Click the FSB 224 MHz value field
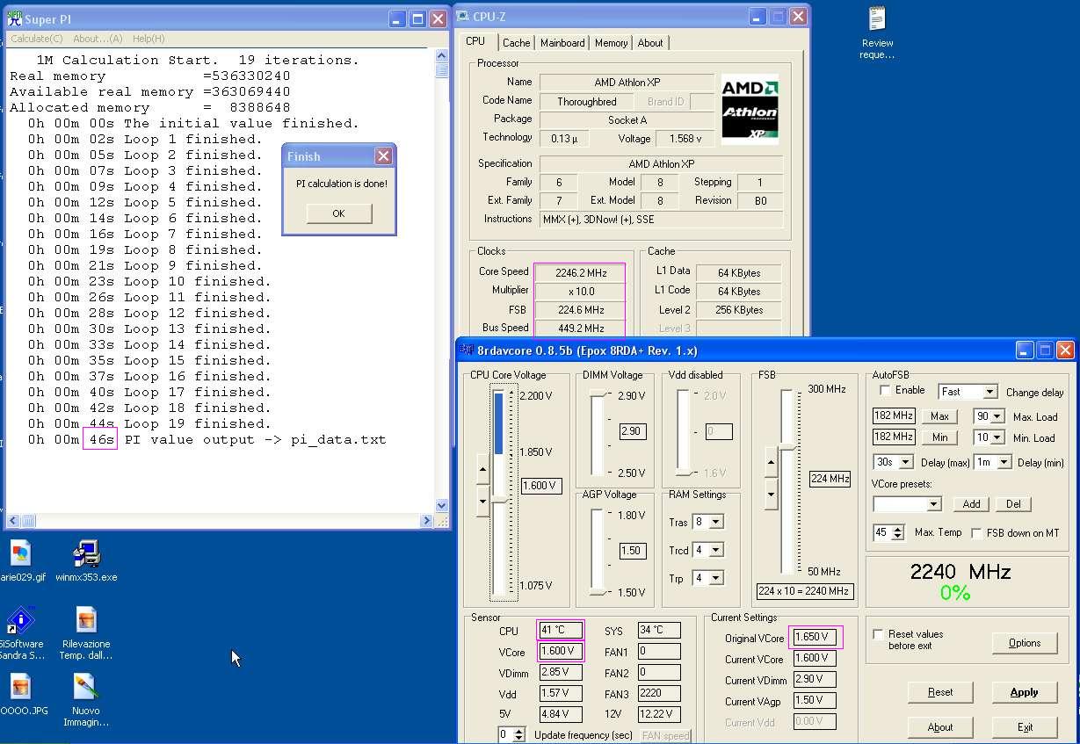Screen dimensions: 1080x744 (830, 479)
